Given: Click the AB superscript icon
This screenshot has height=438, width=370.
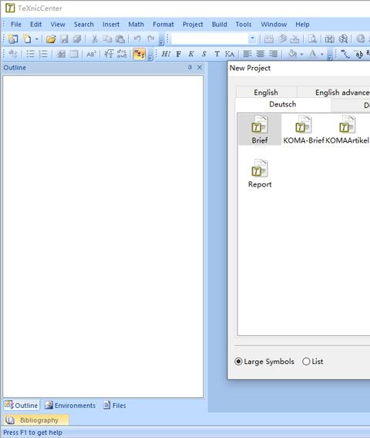Looking at the screenshot, I should coord(91,54).
